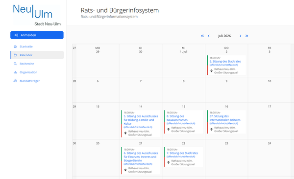Click the Kalender calendar icon

(x=15, y=55)
